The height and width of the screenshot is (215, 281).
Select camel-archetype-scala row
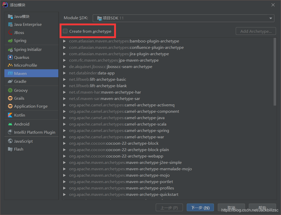[x=168, y=124]
